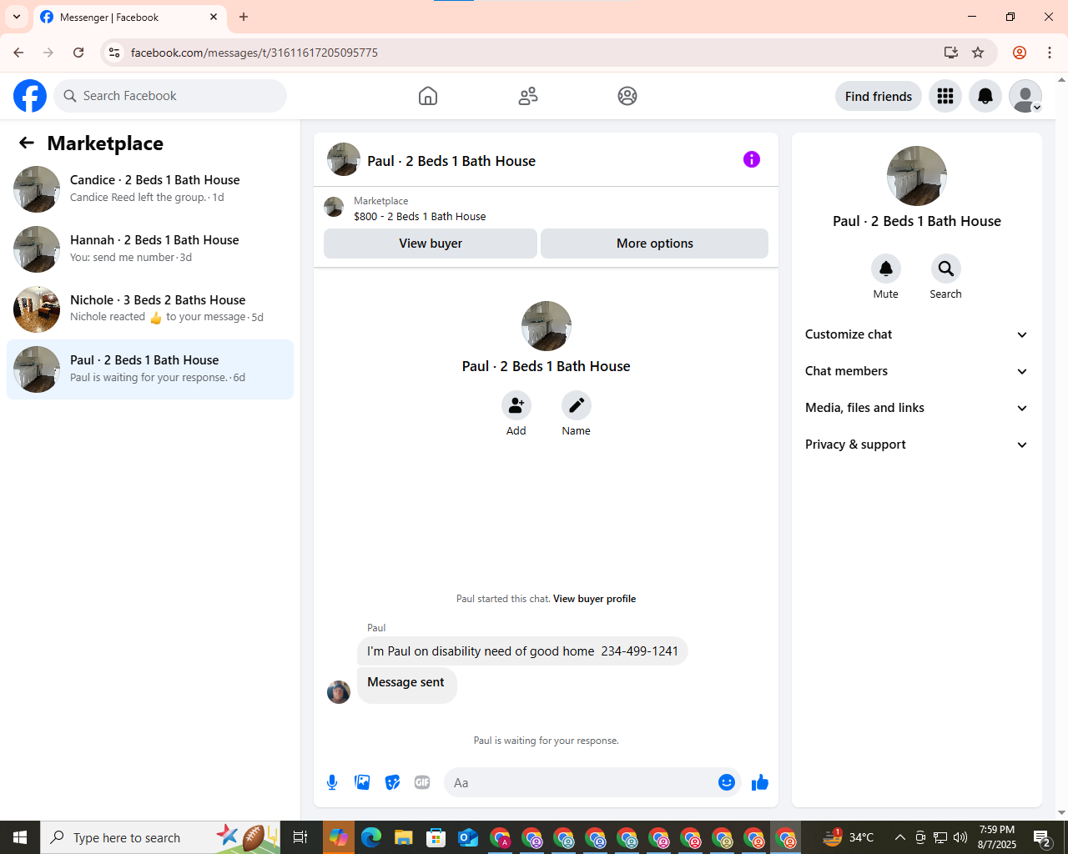Screen dimensions: 1068x854
Task: Switch to the Messenger | Facebook tab
Action: (129, 18)
